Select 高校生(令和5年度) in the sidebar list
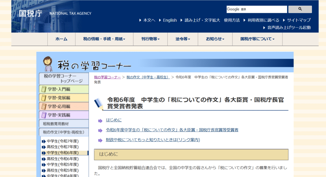 [x=63, y=170]
